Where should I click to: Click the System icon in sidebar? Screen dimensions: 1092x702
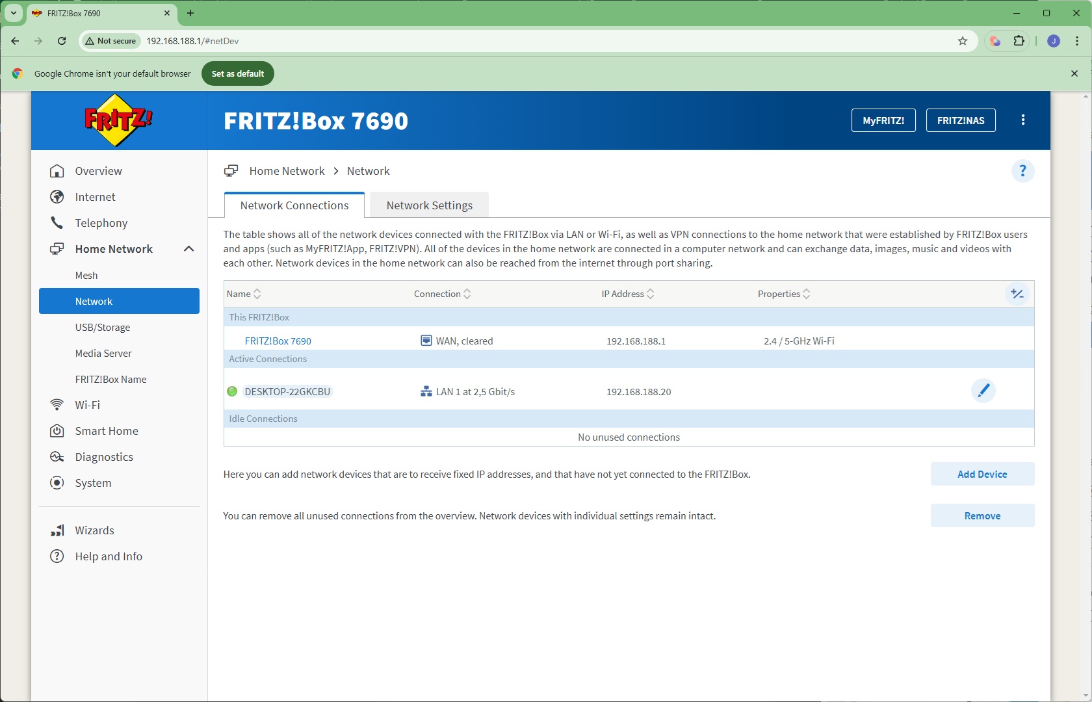click(x=57, y=483)
